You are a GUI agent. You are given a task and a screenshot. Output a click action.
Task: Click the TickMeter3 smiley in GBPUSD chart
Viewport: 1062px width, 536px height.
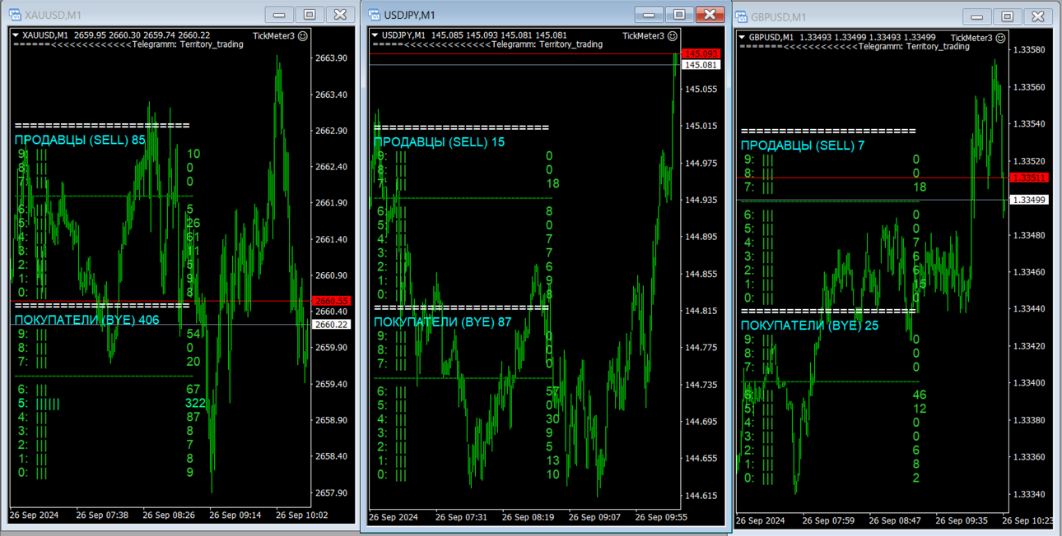coord(1000,38)
